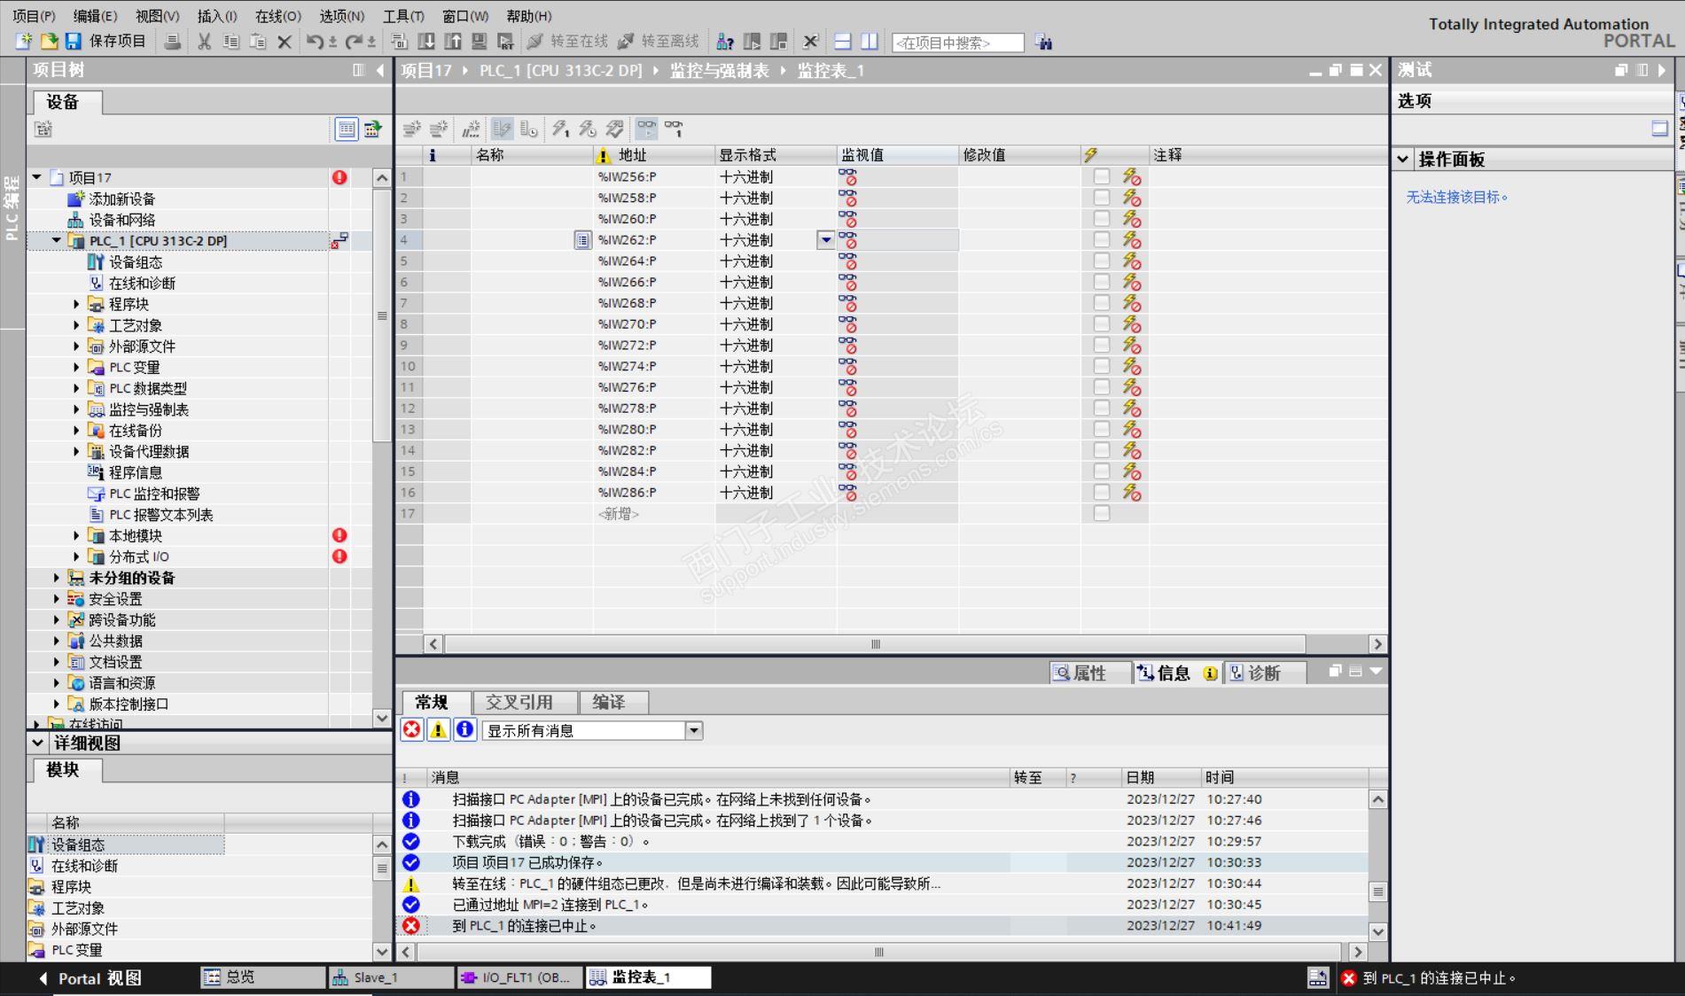Click the modify icon in row %IW256:P
The width and height of the screenshot is (1685, 996).
click(x=1132, y=176)
